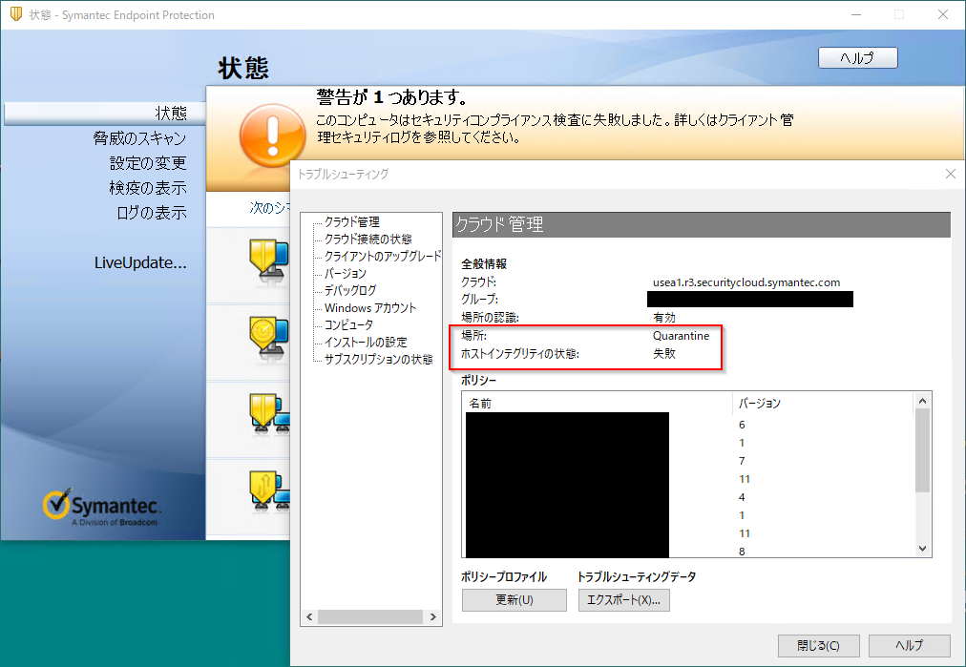Close the トラブルシューティング dialog
Viewport: 966px width, 667px height.
click(950, 175)
